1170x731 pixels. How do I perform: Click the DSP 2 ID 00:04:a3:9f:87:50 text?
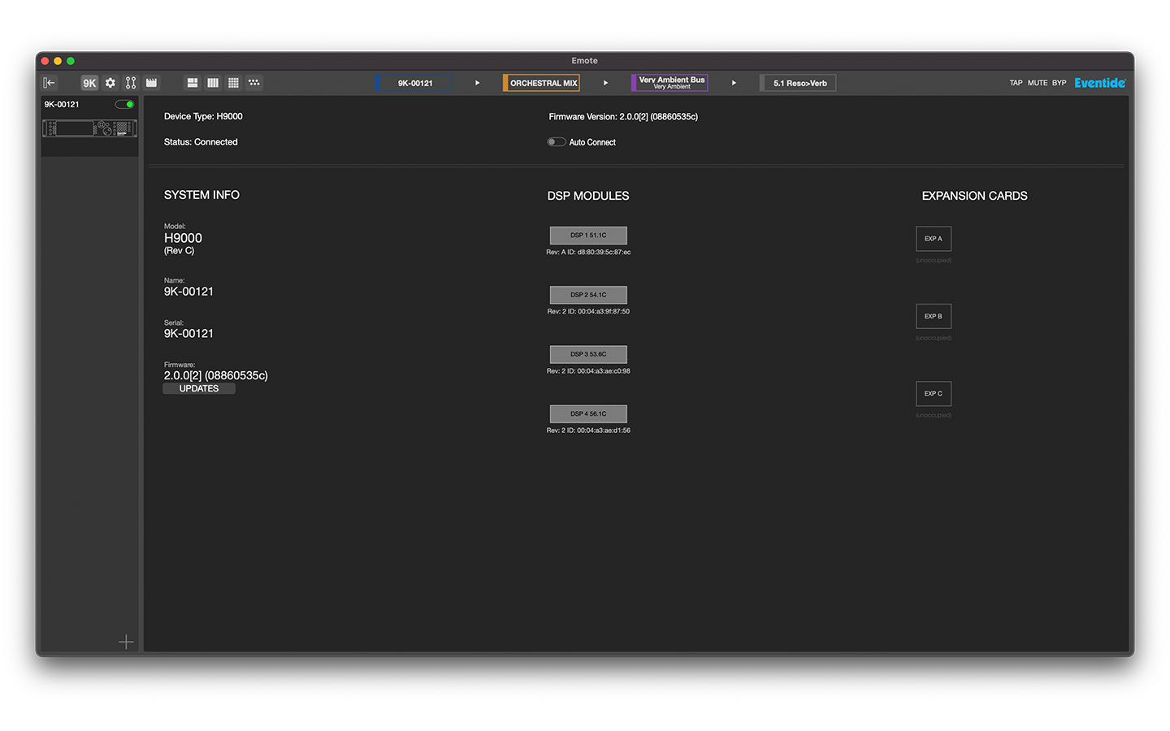pos(588,312)
